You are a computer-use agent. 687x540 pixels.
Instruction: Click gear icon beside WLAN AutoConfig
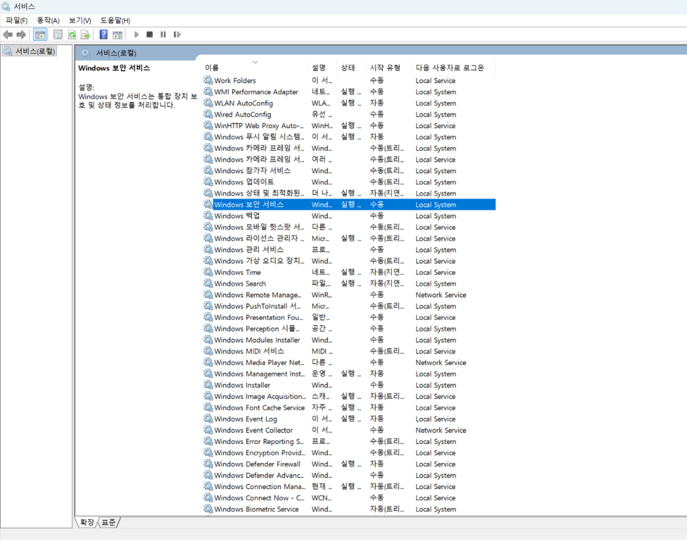208,103
